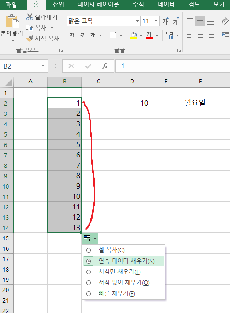
Task: Select column D header
Action: point(132,82)
